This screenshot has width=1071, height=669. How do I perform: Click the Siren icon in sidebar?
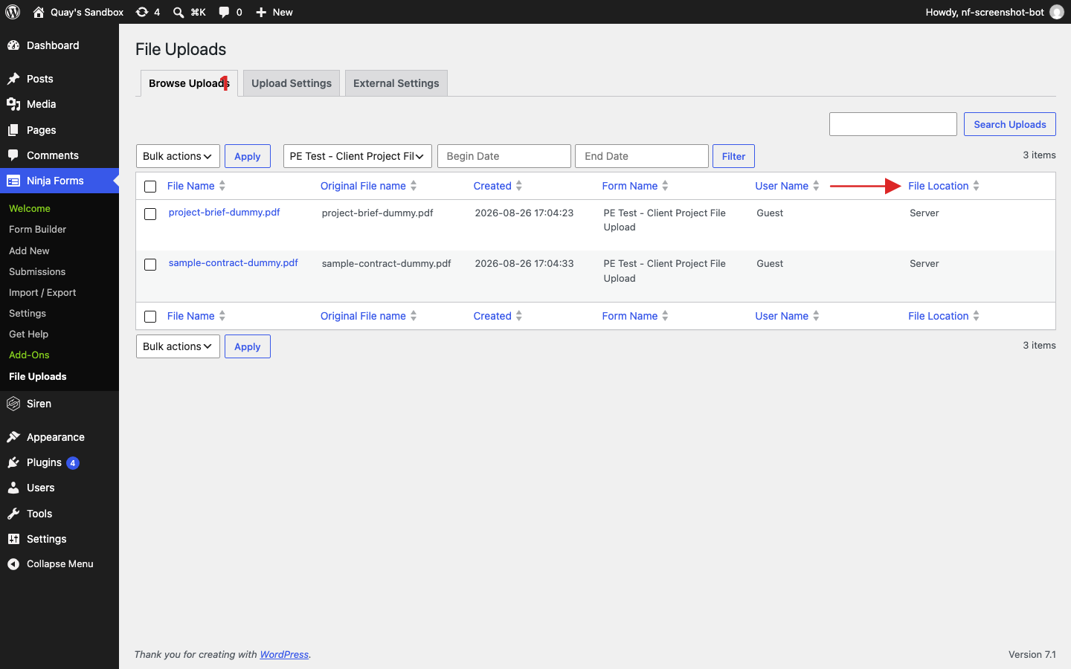pos(13,404)
